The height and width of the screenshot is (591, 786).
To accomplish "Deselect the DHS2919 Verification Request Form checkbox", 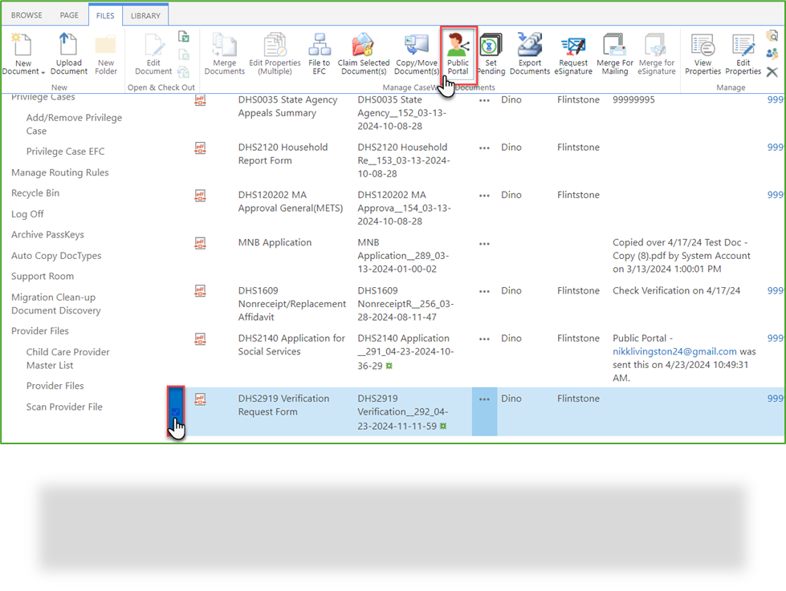I will [x=176, y=411].
